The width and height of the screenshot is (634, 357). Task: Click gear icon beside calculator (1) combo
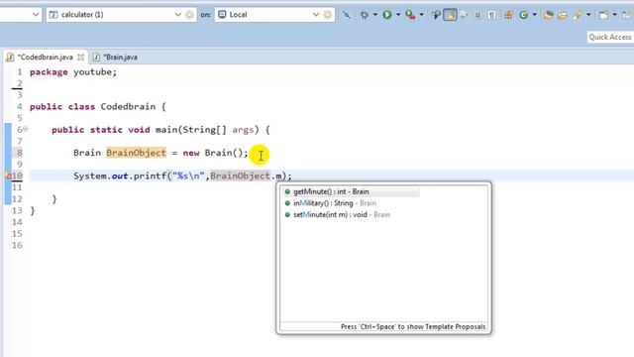(x=189, y=15)
